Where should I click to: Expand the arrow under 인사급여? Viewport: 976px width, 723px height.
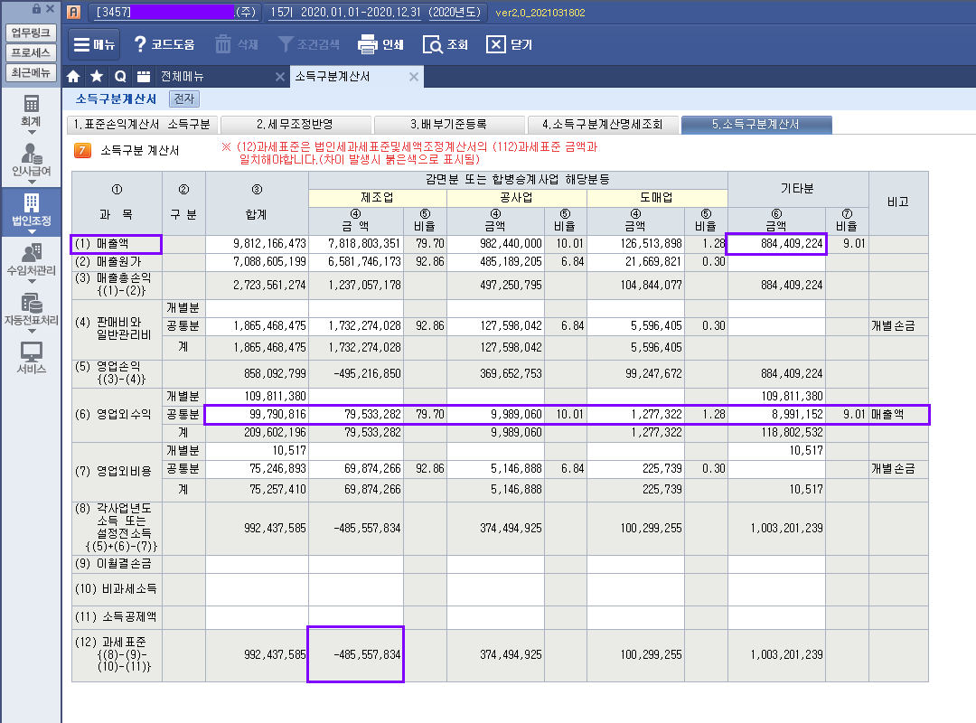[x=31, y=182]
